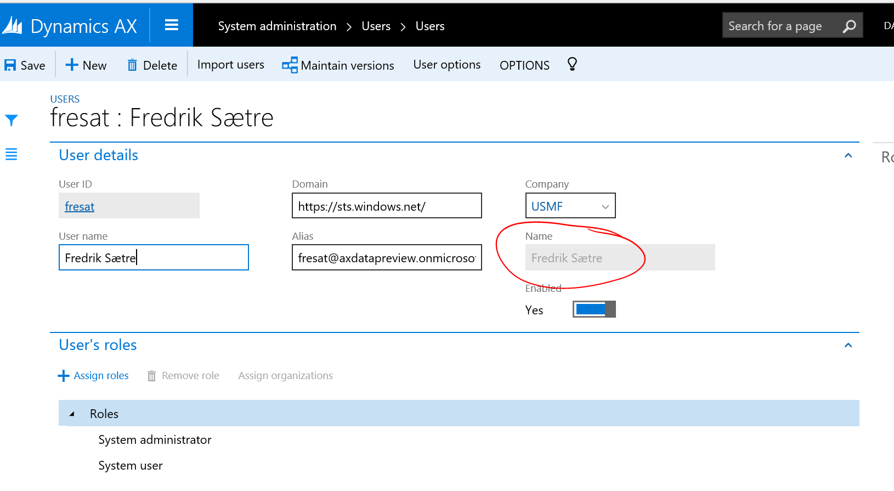Image resolution: width=894 pixels, height=491 pixels.
Task: Go to System administration breadcrumb
Action: click(277, 26)
